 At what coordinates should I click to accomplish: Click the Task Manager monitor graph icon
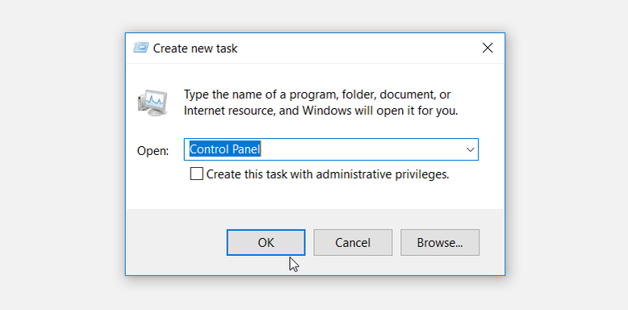153,103
